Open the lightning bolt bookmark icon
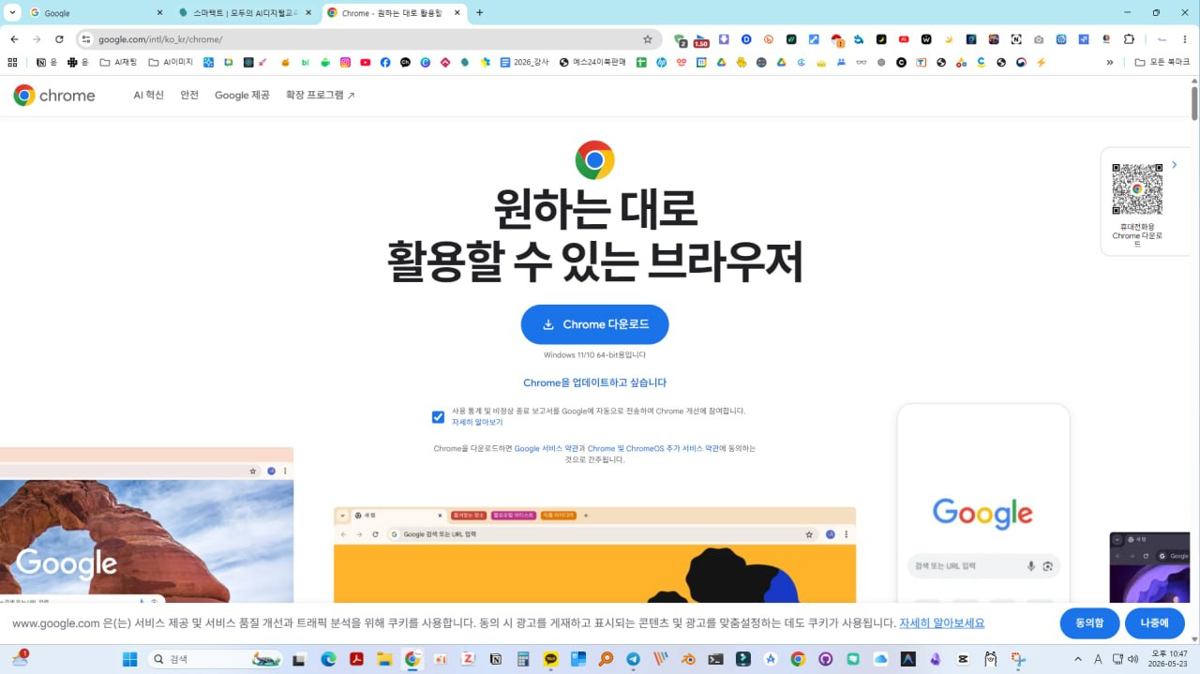Viewport: 1200px width, 674px height. pos(1041,62)
